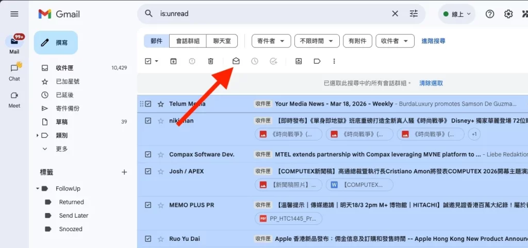
Task: Click the 清除選取 clear selection link
Action: pyautogui.click(x=431, y=83)
